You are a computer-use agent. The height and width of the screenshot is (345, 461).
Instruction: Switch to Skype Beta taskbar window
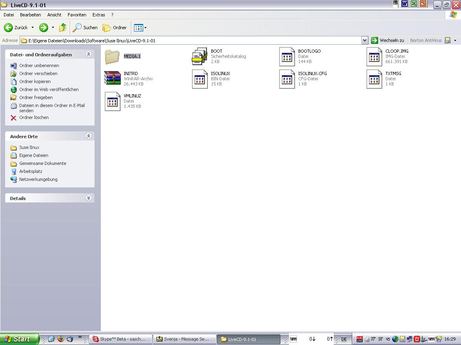(120, 339)
